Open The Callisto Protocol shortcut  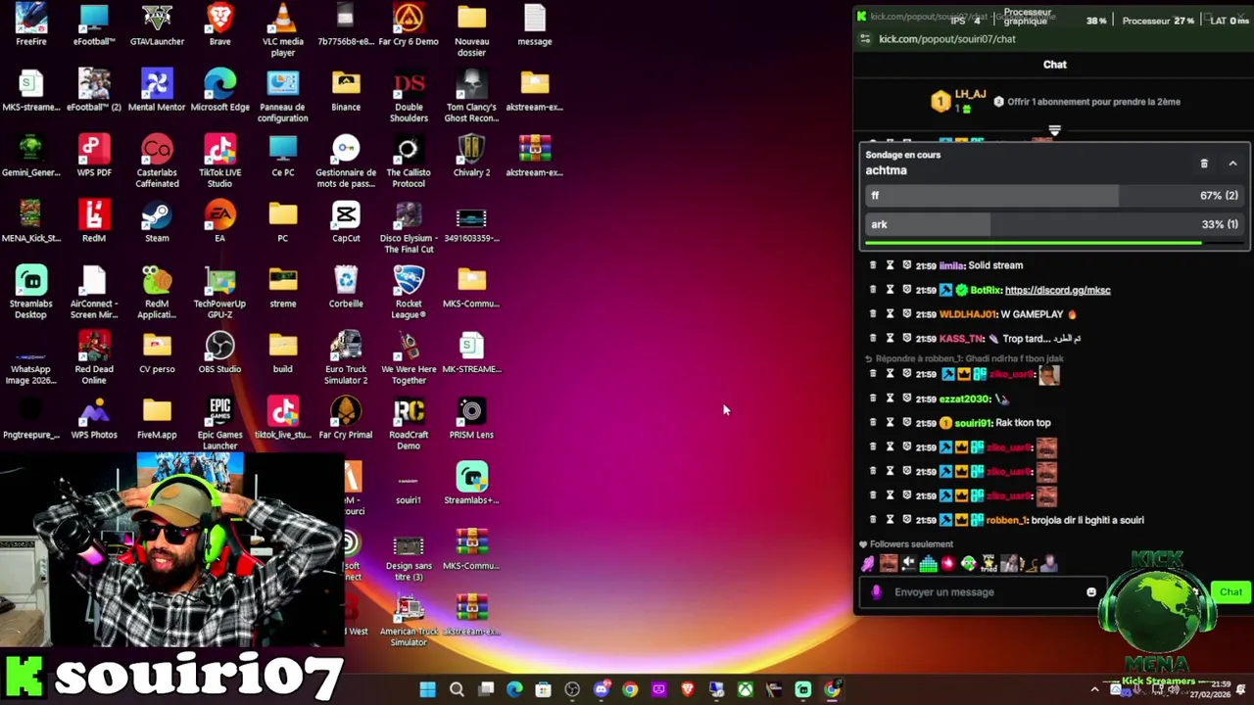[x=409, y=162]
